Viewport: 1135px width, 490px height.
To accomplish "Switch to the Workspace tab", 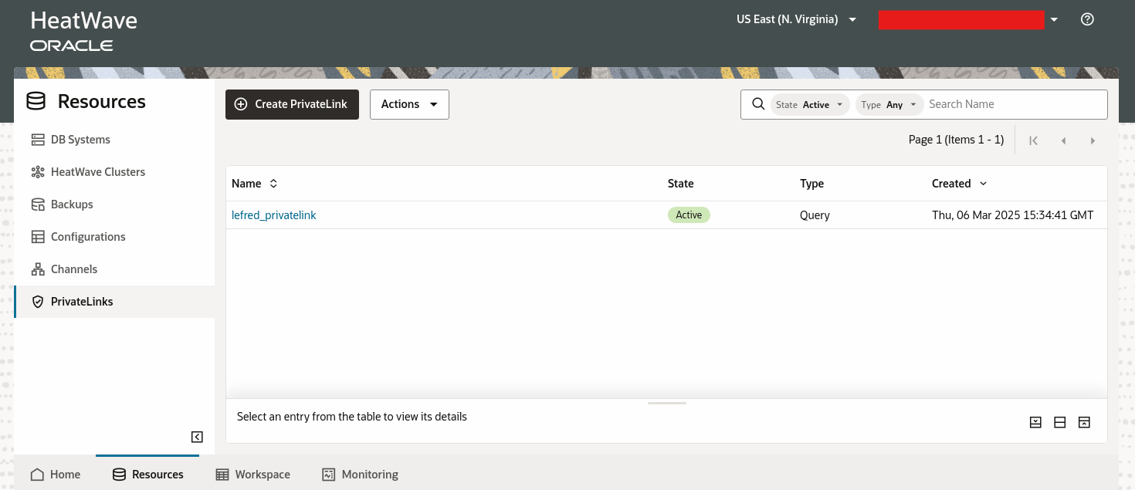I will tap(252, 475).
